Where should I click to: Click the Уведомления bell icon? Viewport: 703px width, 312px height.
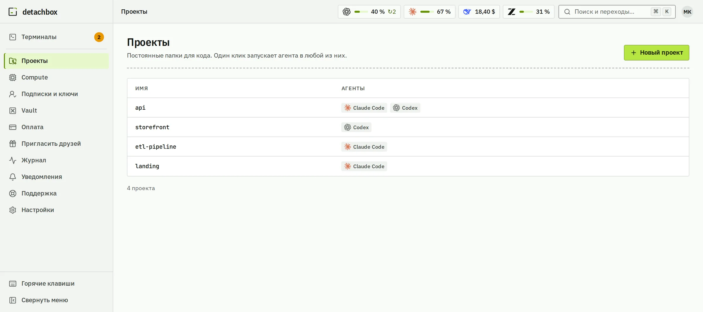tap(13, 177)
